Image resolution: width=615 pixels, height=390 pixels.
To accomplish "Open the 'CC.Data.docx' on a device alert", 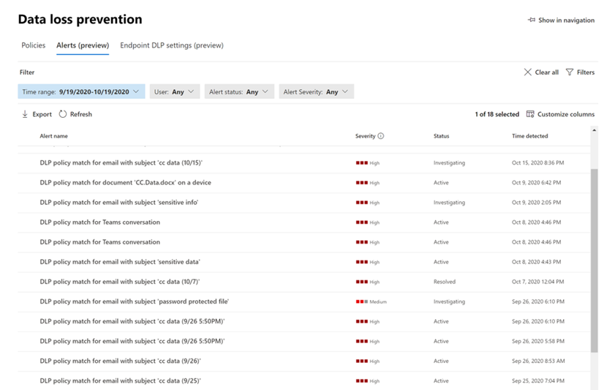I will [x=125, y=183].
